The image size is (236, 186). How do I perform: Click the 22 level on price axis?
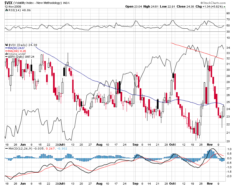click(228, 124)
